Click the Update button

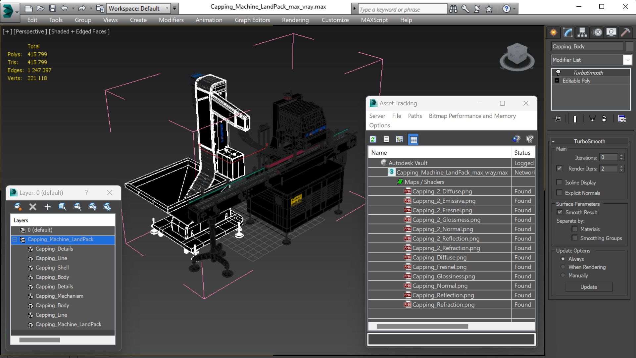tap(589, 287)
